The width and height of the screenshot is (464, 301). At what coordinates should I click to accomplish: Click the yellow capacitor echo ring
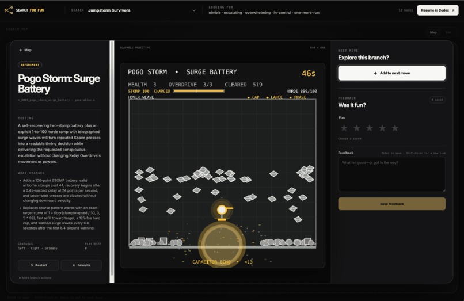point(222,244)
